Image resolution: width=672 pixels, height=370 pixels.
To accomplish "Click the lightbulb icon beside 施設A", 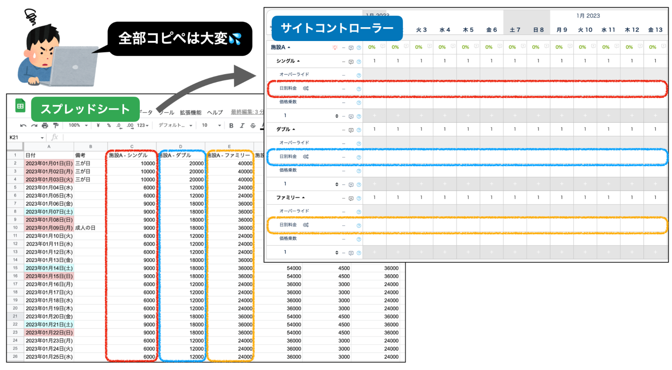I will (x=335, y=47).
